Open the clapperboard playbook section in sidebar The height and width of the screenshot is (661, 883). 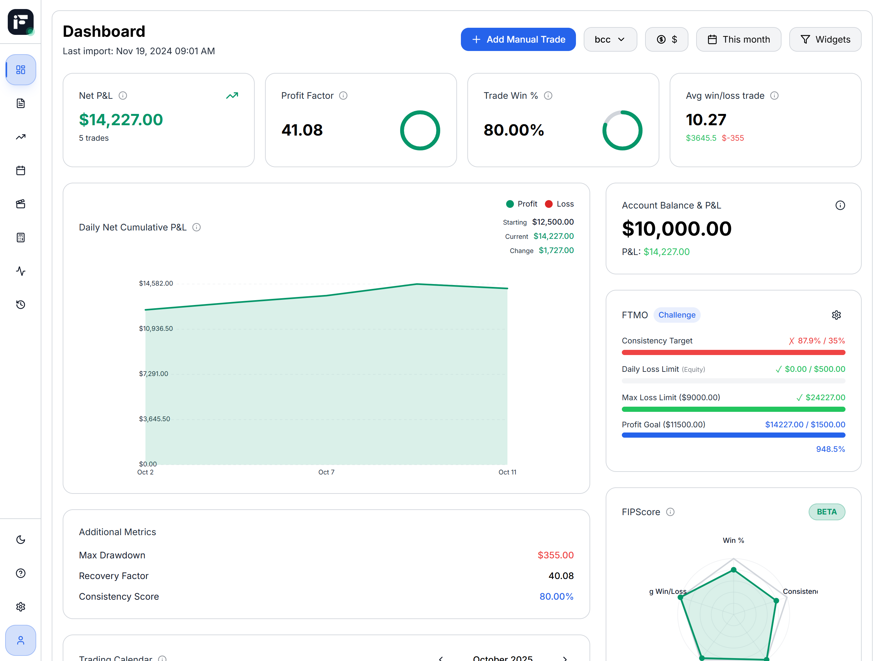click(x=20, y=204)
